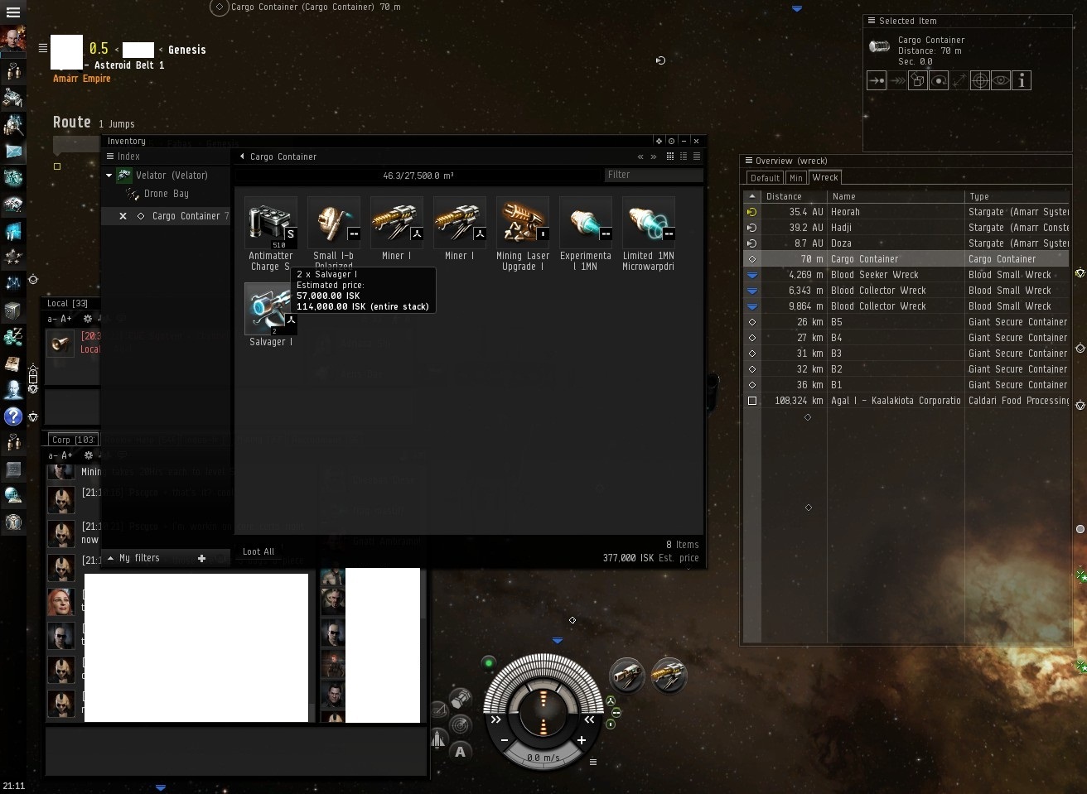Viewport: 1087px width, 794px height.
Task: Select the Small I-b Polarized item
Action: coord(334,234)
